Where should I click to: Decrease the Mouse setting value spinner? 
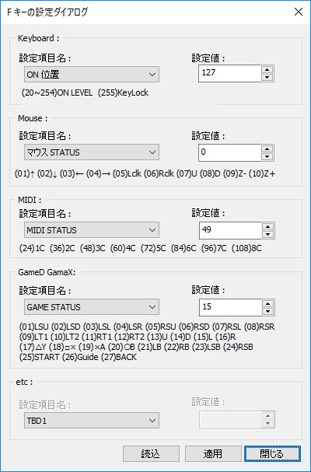coord(267,156)
